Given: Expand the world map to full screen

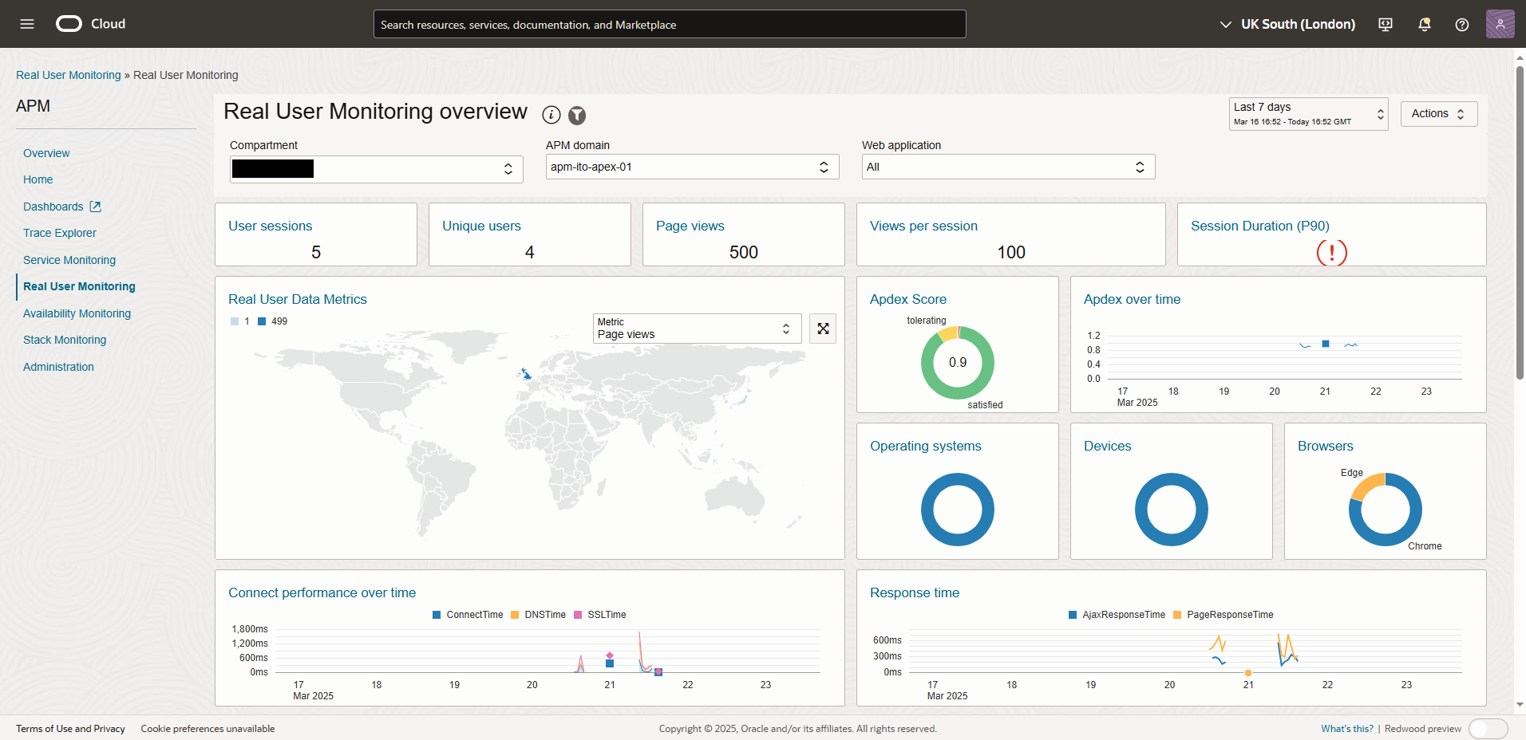Looking at the screenshot, I should coord(823,329).
